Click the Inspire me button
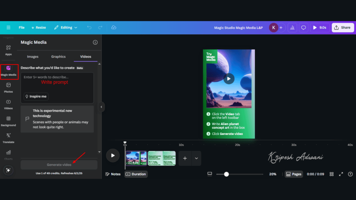The width and height of the screenshot is (356, 200). (x=35, y=97)
